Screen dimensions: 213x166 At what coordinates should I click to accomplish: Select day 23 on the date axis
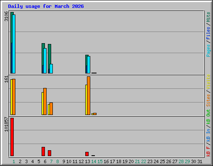pos(150,161)
